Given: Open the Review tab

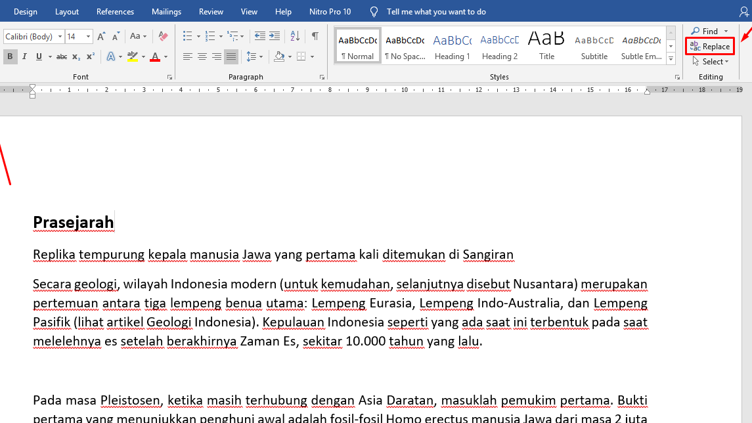Looking at the screenshot, I should [x=211, y=12].
